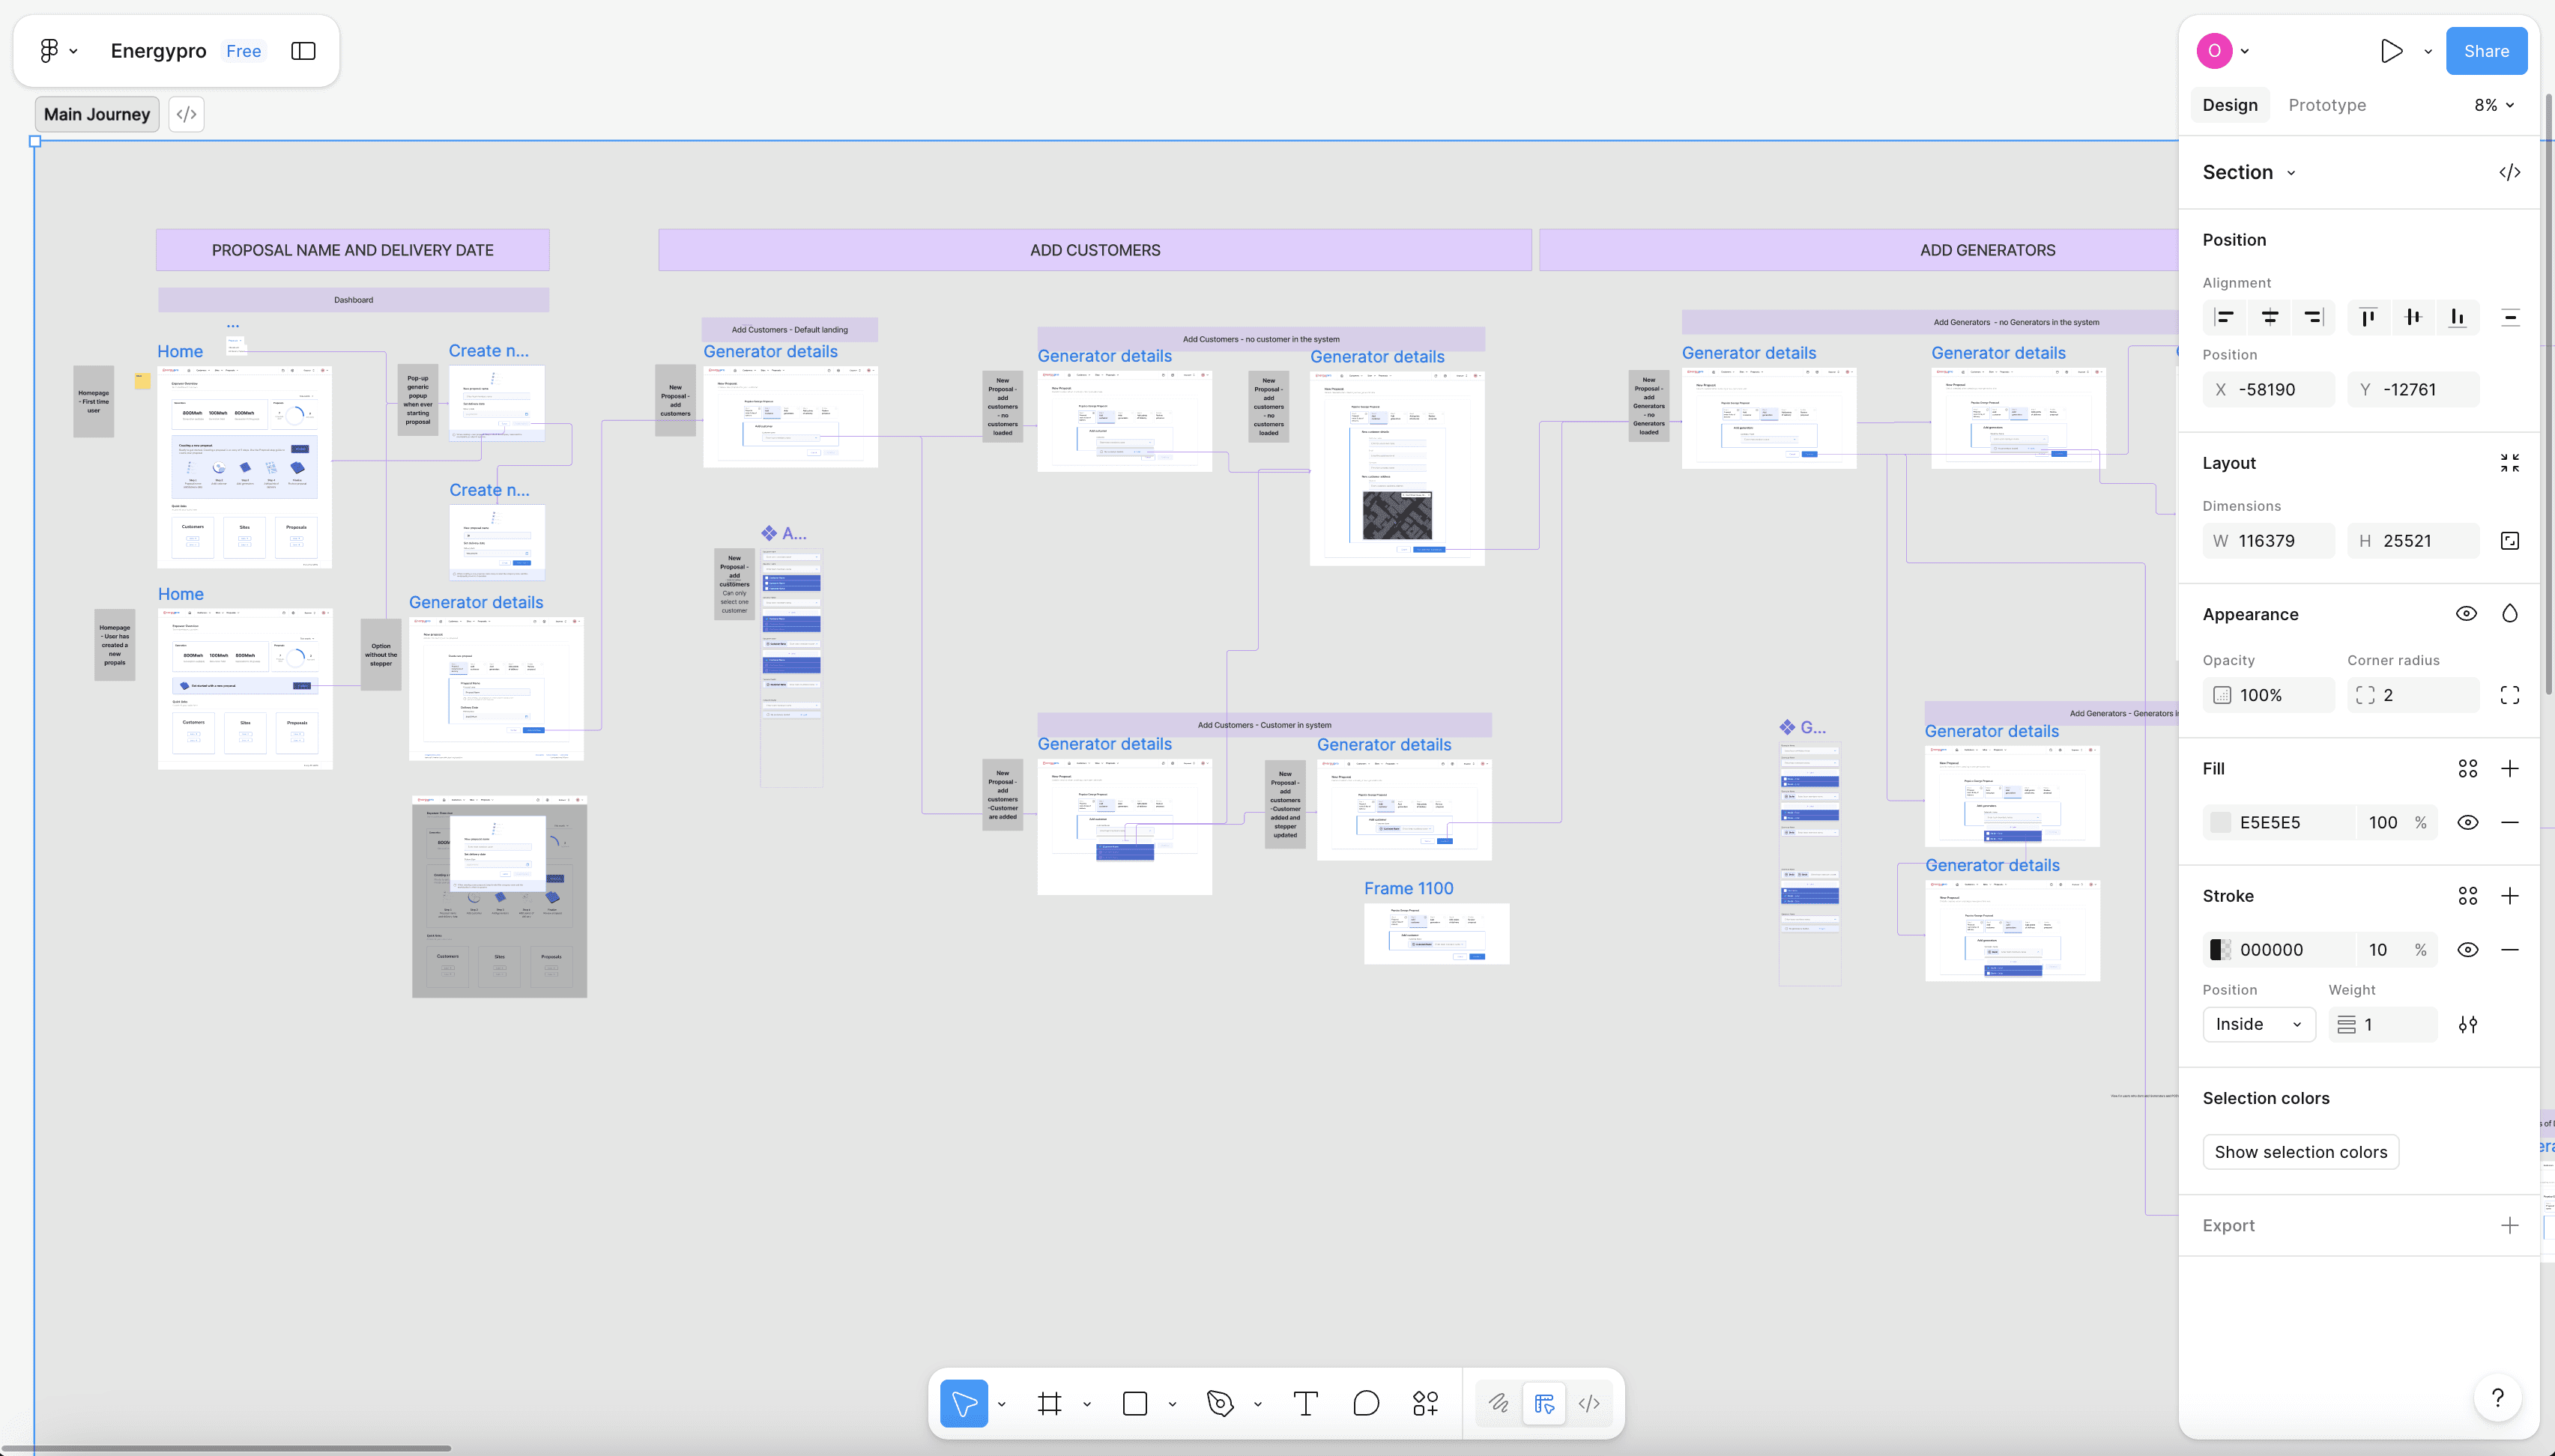Open the Help question mark button
This screenshot has width=2555, height=1456.
point(2497,1397)
